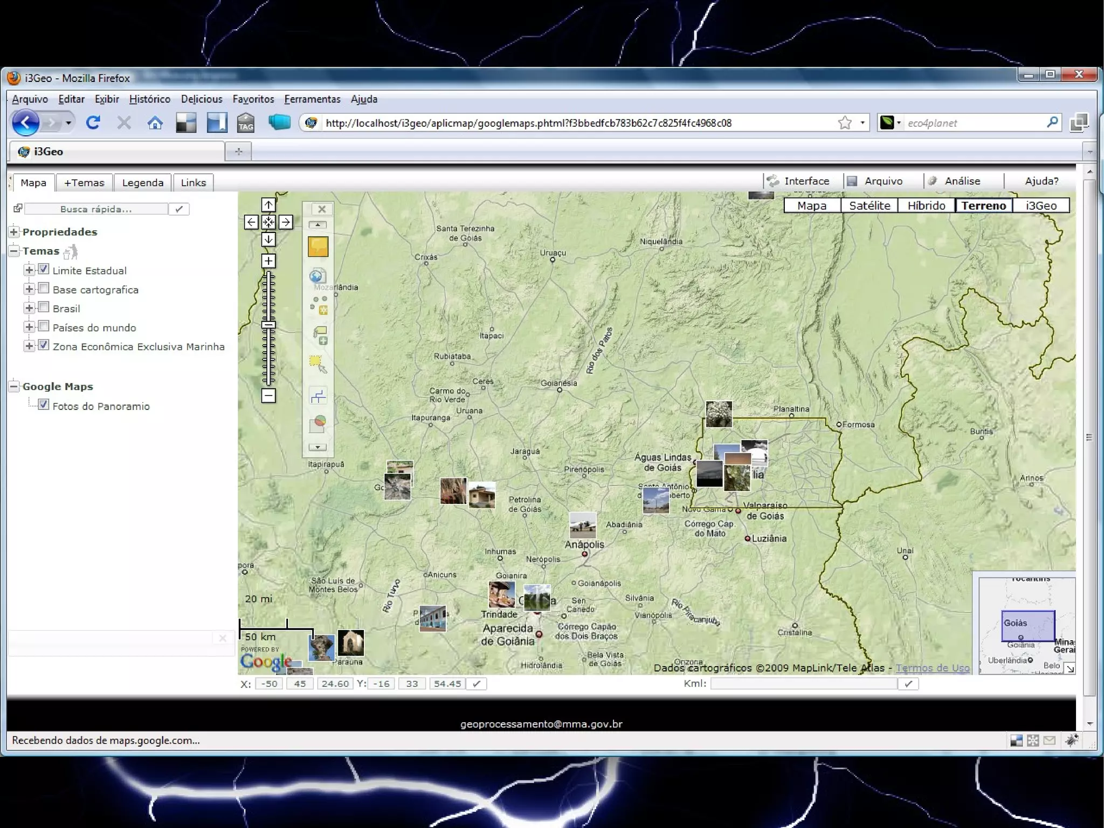Pan map up with arrow button
The width and height of the screenshot is (1104, 828).
pyautogui.click(x=268, y=205)
